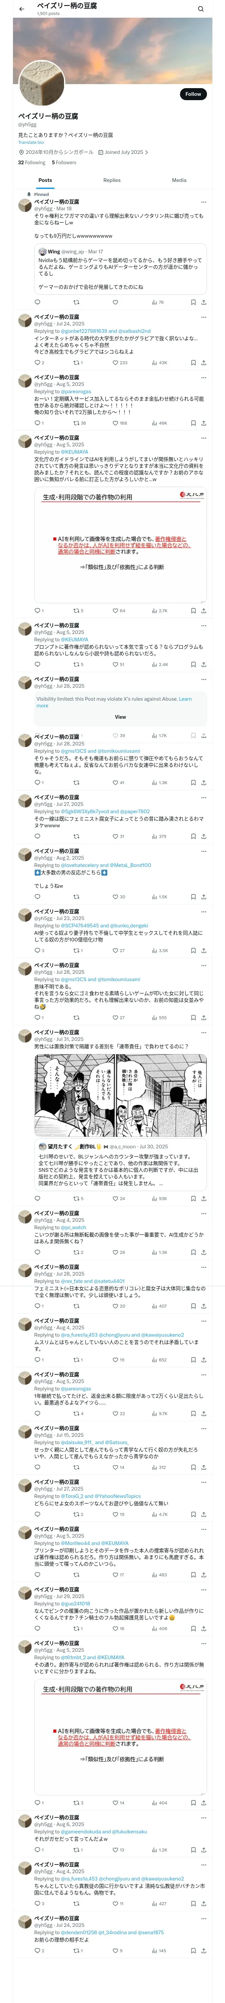Switch to the Replies tab
The image size is (225, 2003).
(x=112, y=180)
